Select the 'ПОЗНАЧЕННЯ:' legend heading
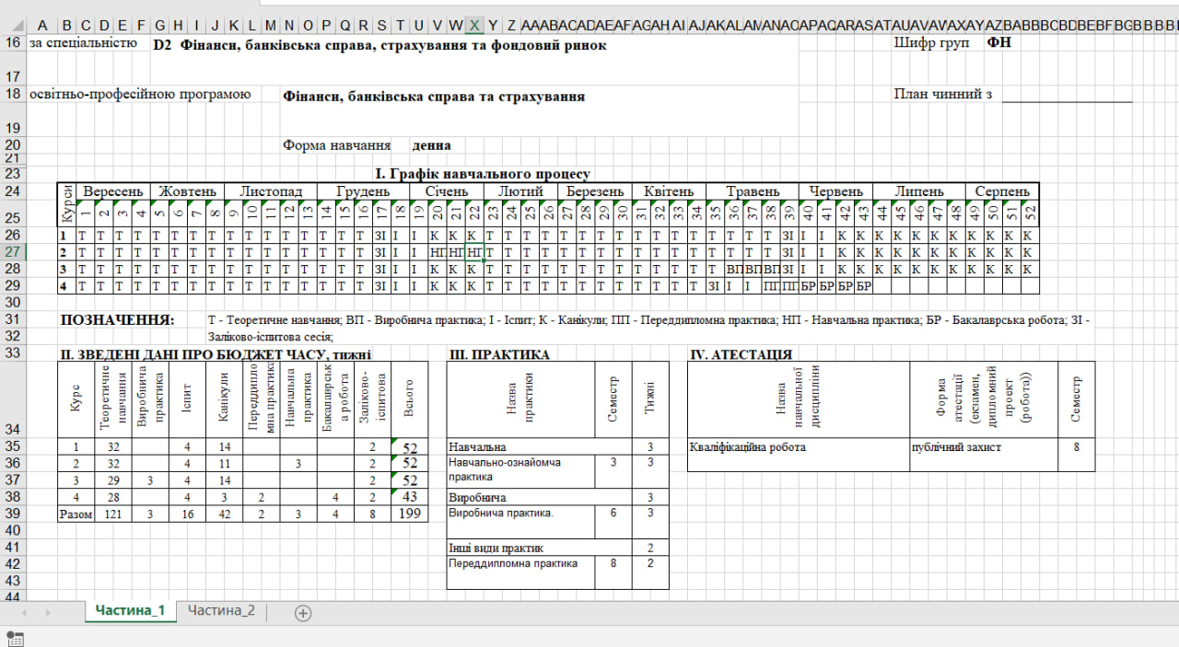 tap(116, 320)
